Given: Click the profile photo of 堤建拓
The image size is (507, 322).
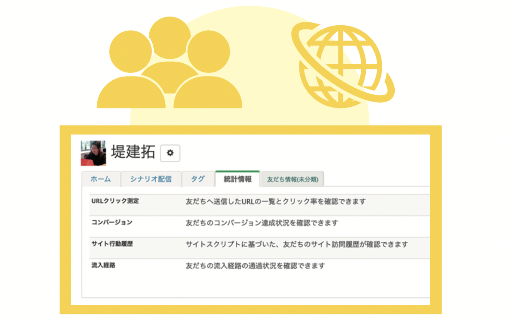Looking at the screenshot, I should 93,153.
